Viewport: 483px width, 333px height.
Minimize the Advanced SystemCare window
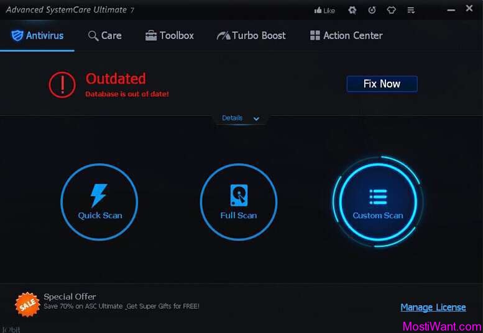tap(451, 10)
